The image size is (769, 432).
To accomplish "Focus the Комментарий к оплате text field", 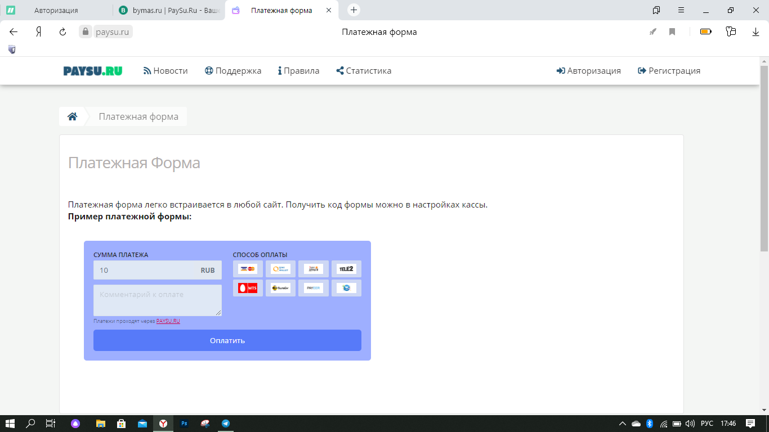I will 158,300.
